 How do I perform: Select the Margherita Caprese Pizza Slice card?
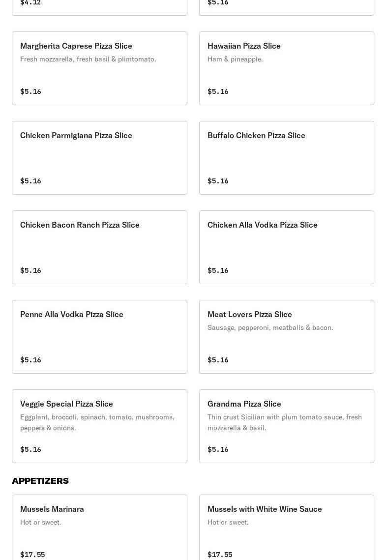(99, 68)
